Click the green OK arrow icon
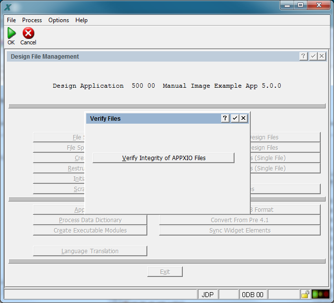Viewport: 334px width, 303px height. coord(11,33)
